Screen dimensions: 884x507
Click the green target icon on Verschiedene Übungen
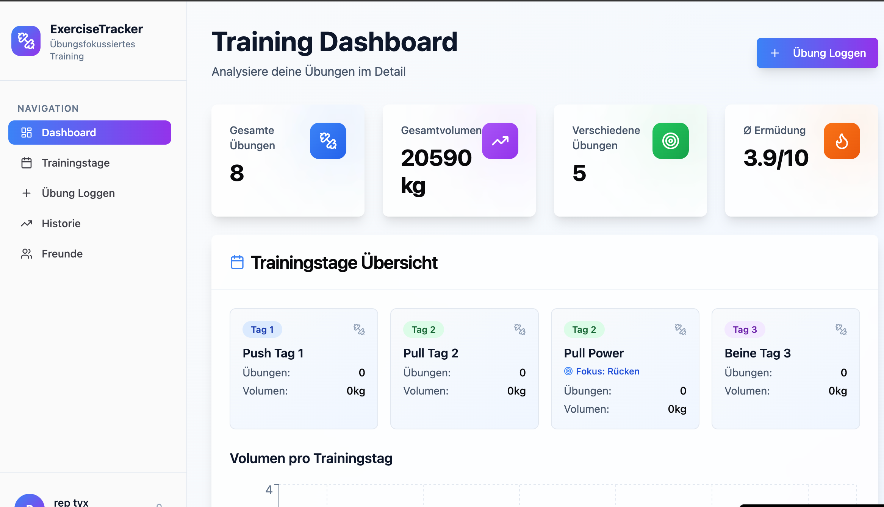[671, 141]
